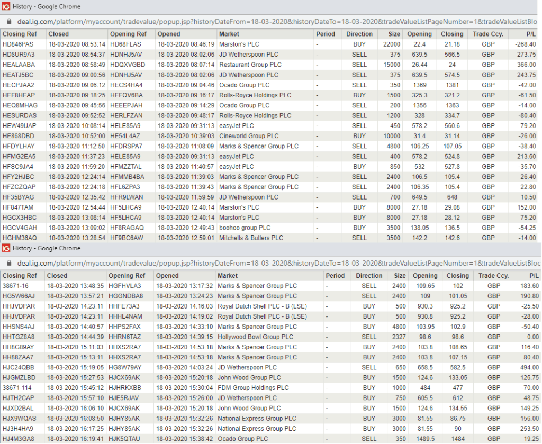Viewport: 542px width, 444px height.
Task: Click the P/L value -14.00 in the HEQ8MHAG row
Action: (527, 105)
